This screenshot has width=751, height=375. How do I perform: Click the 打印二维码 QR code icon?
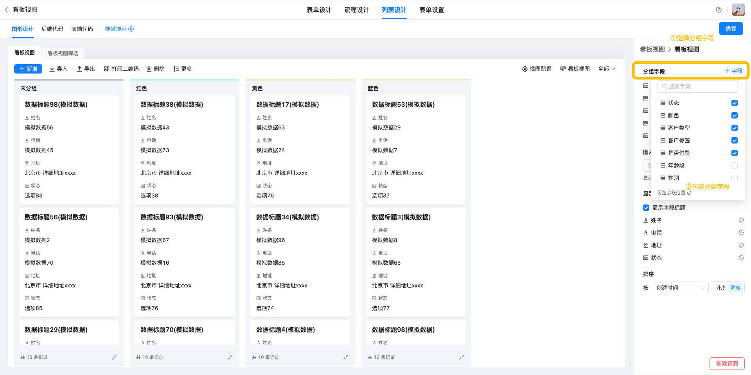(x=106, y=69)
